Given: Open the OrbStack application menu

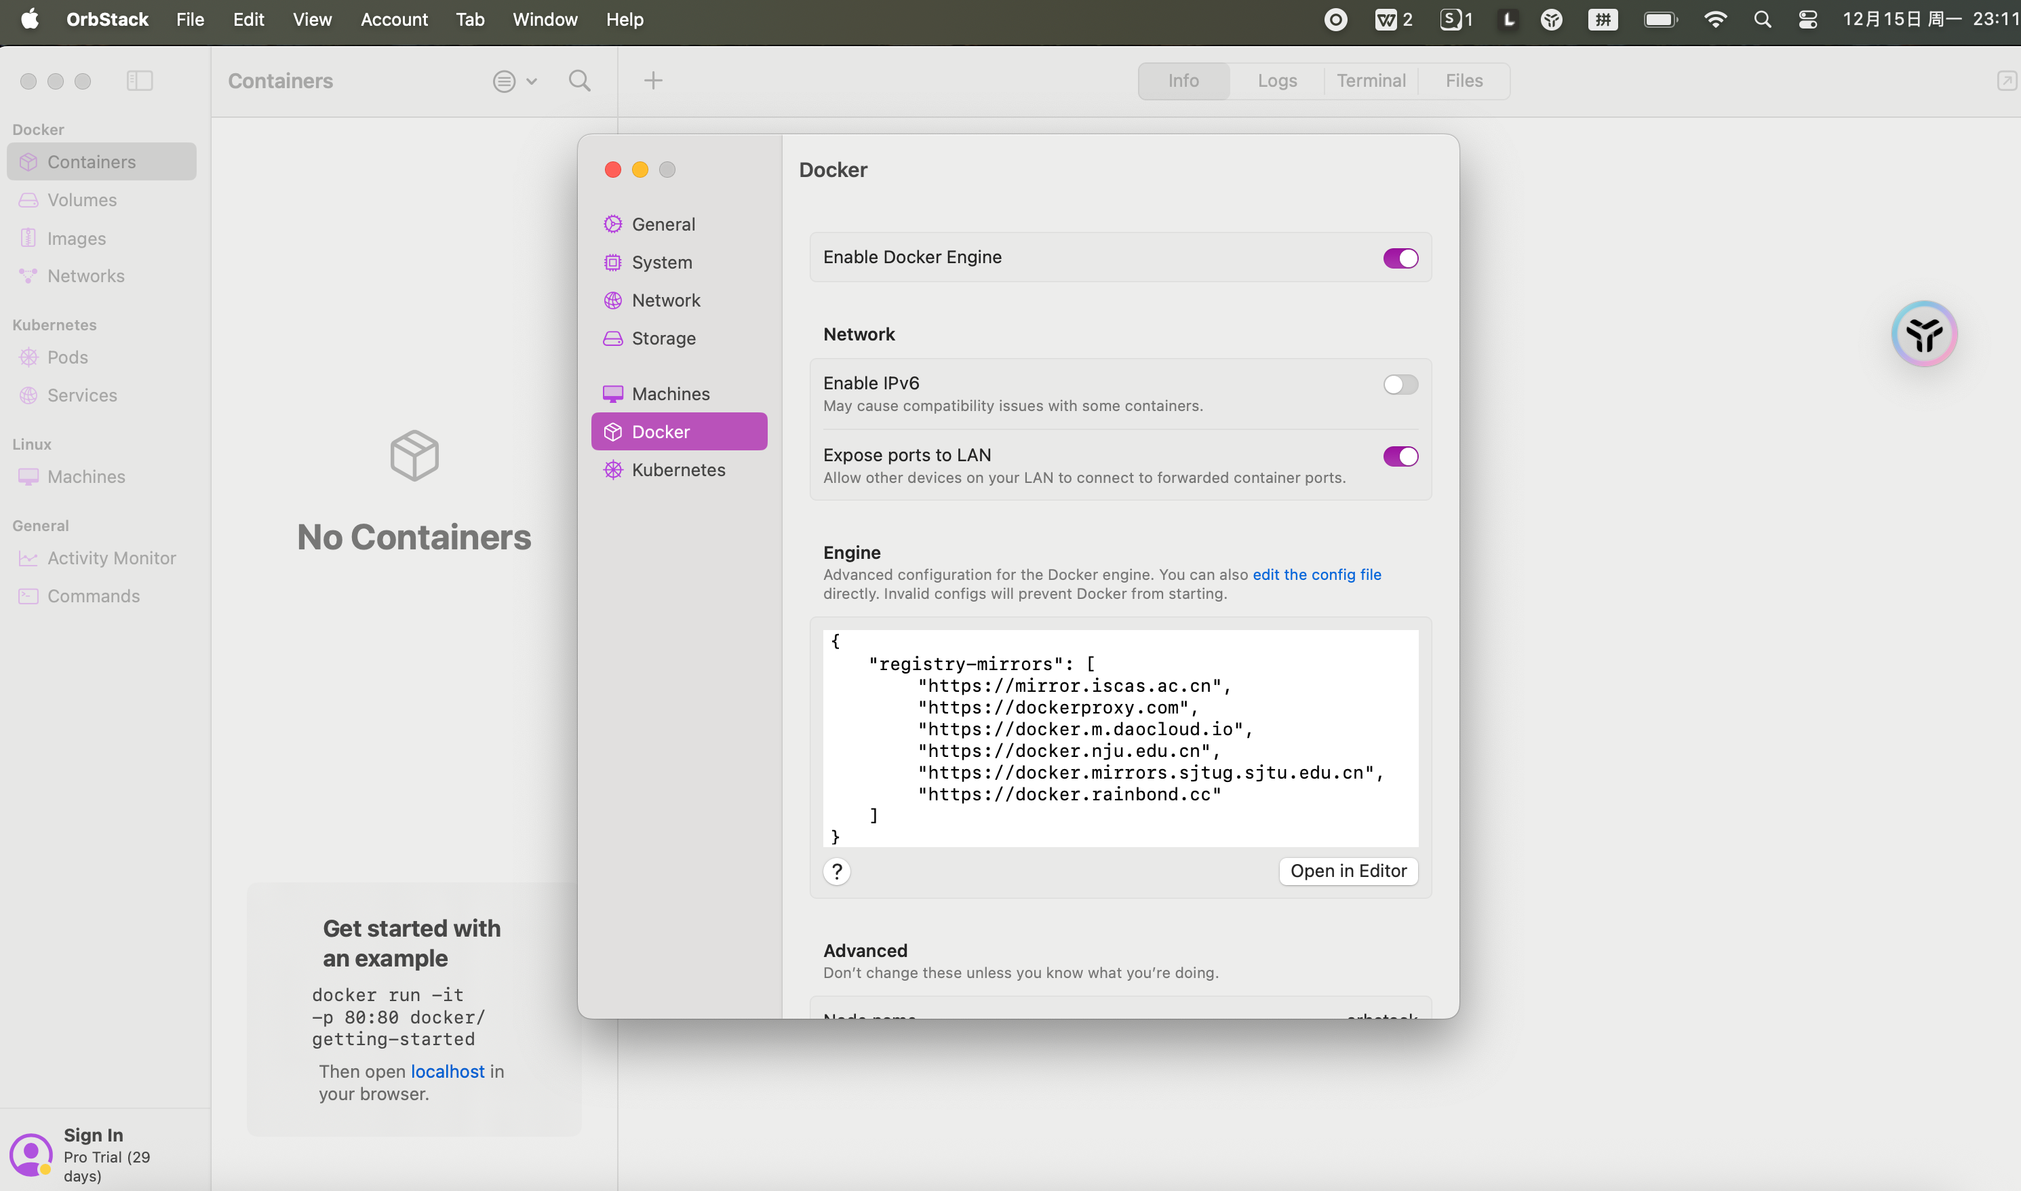Looking at the screenshot, I should (108, 19).
